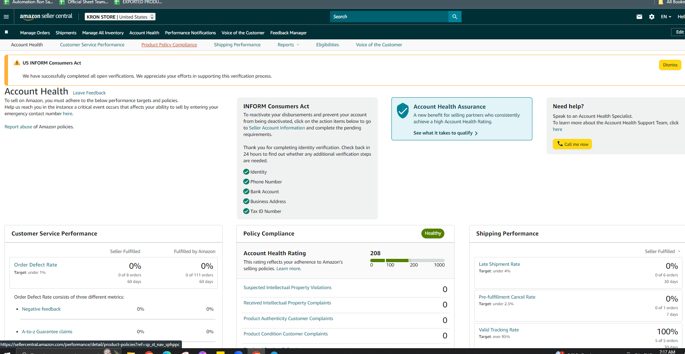Viewport: 685px width, 354px height.
Task: Open Received Intellectual Property Complaints
Action: click(287, 303)
